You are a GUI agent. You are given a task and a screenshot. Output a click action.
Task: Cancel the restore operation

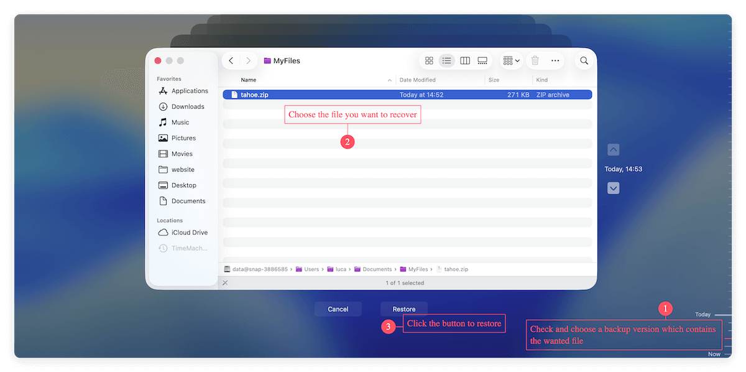tap(338, 309)
